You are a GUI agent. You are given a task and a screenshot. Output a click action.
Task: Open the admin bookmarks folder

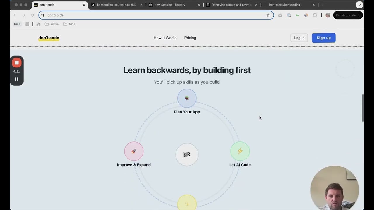tap(52, 24)
